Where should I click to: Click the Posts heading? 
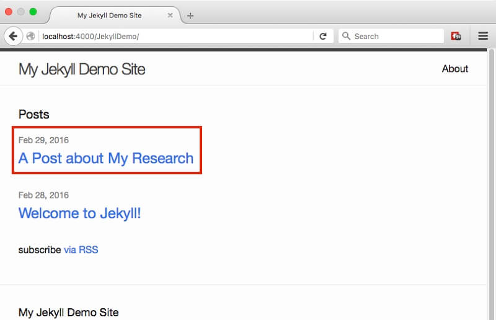[x=34, y=114]
